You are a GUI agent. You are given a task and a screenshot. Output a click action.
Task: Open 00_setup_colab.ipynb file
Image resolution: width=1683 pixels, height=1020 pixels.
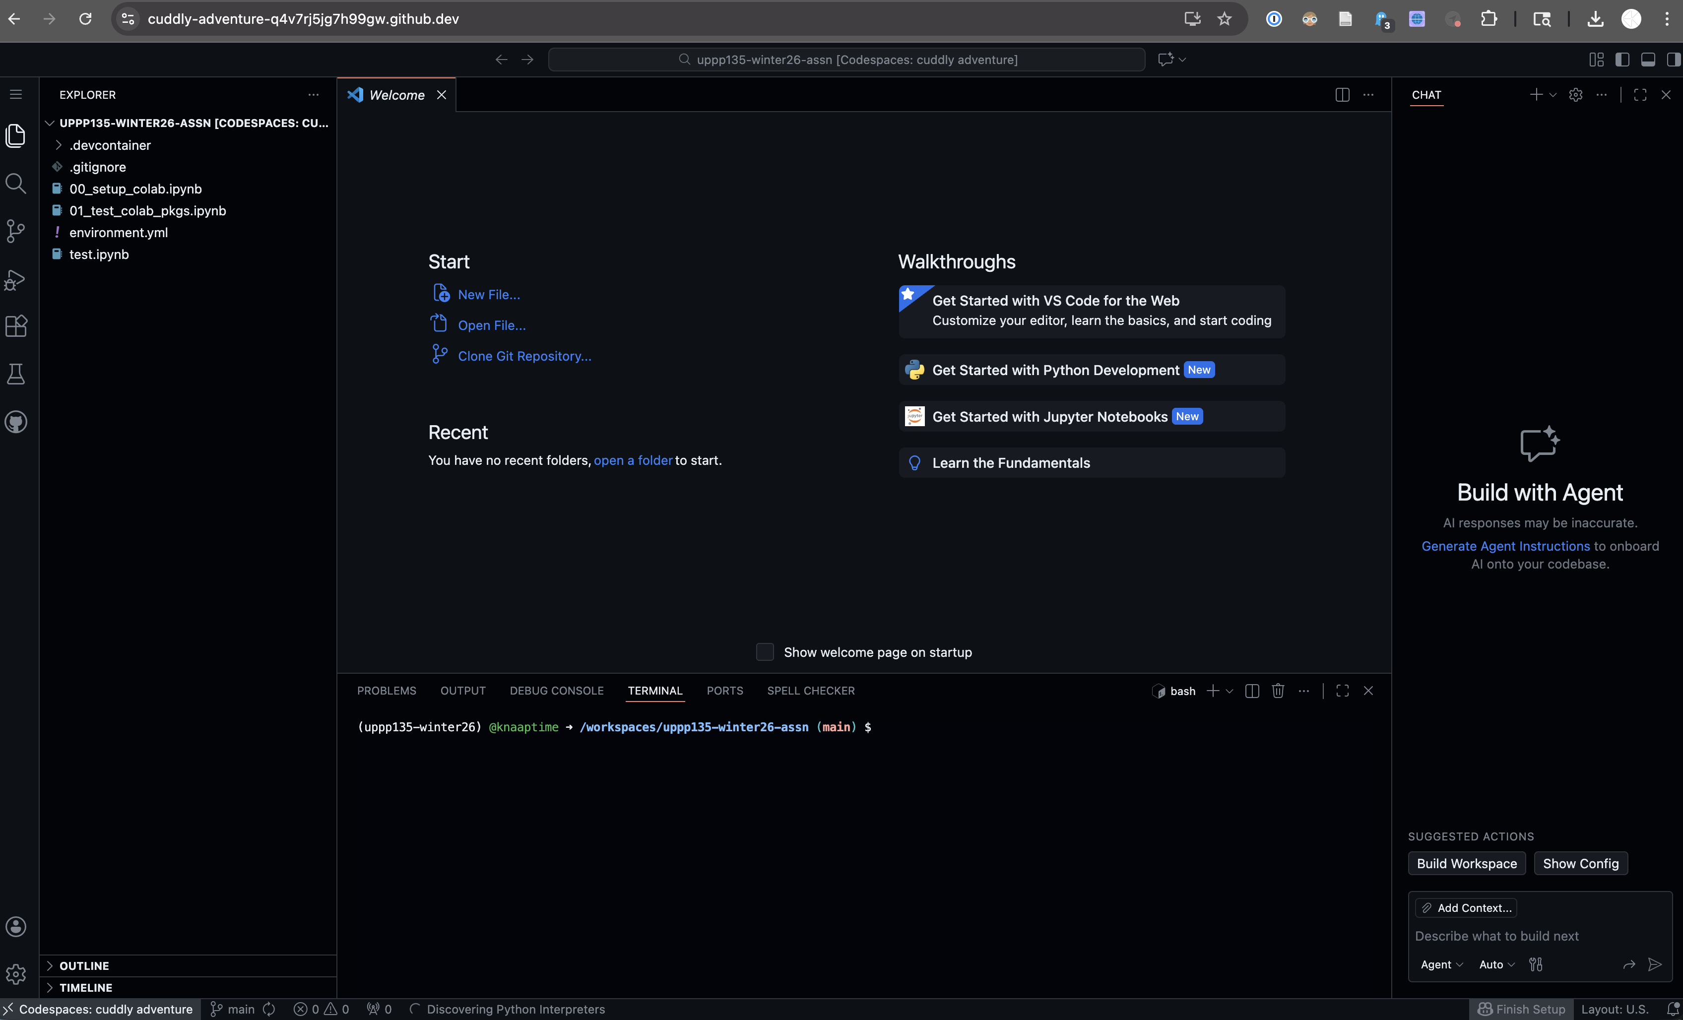click(135, 189)
